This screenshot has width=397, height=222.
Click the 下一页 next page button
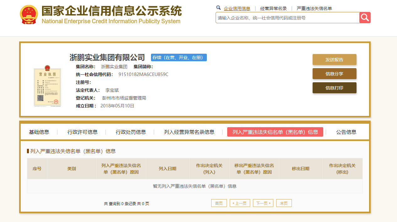(x=263, y=203)
